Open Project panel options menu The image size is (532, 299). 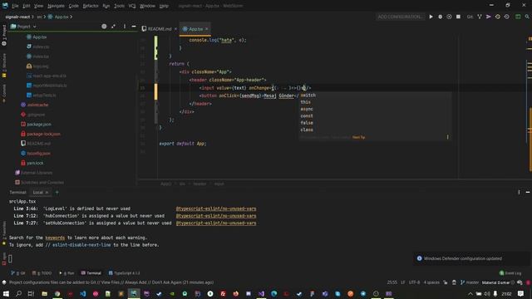coord(125,27)
